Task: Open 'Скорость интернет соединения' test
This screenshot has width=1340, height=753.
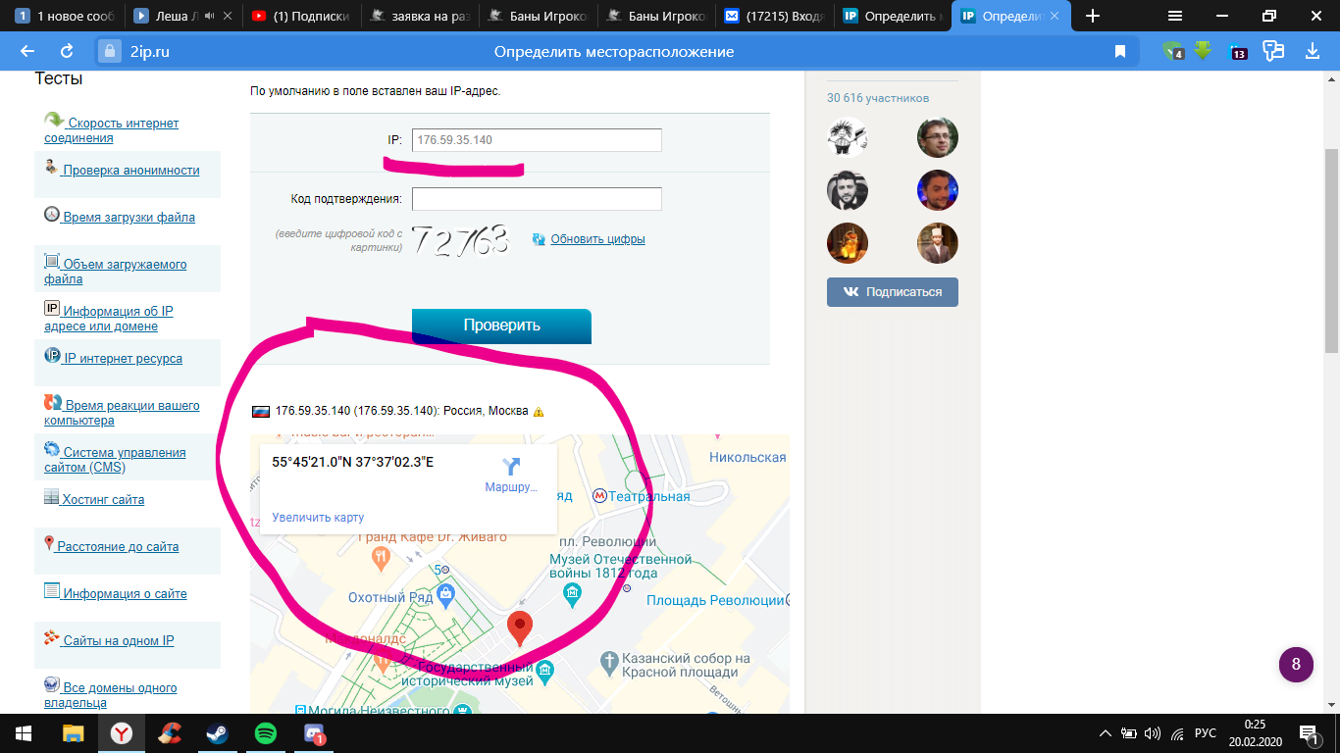Action: click(x=111, y=130)
